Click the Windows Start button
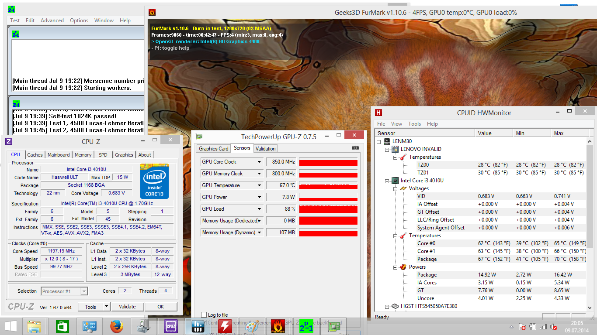This screenshot has height=335, width=597. (x=10, y=326)
